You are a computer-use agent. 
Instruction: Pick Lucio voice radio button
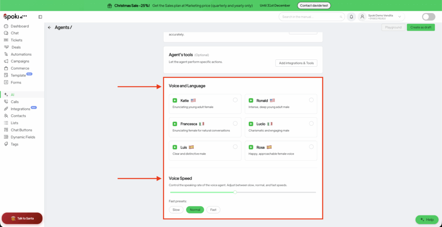(311, 123)
